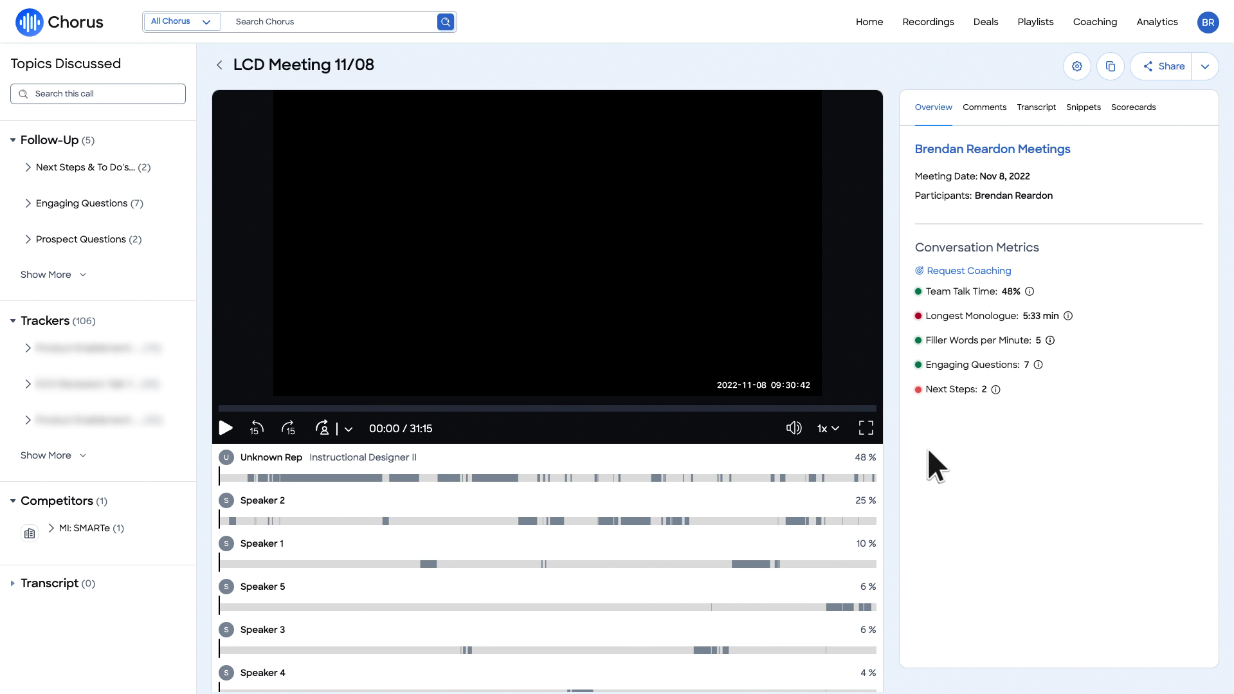Click Request Coaching link

(x=963, y=271)
